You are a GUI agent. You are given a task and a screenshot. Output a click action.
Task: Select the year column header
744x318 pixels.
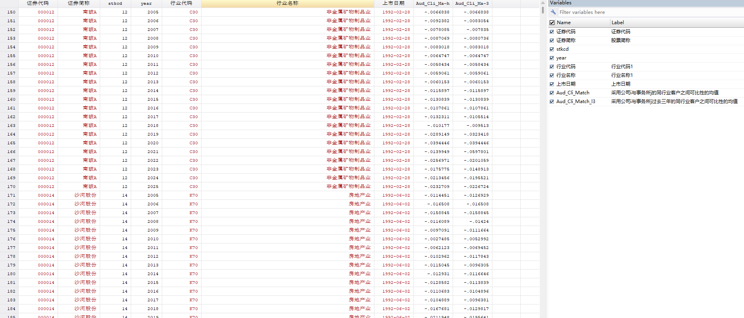click(146, 3)
